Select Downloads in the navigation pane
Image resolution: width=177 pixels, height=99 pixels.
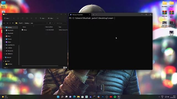[11, 33]
